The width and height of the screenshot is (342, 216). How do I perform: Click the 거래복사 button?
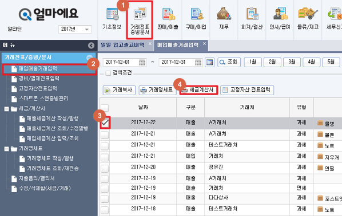pos(119,90)
